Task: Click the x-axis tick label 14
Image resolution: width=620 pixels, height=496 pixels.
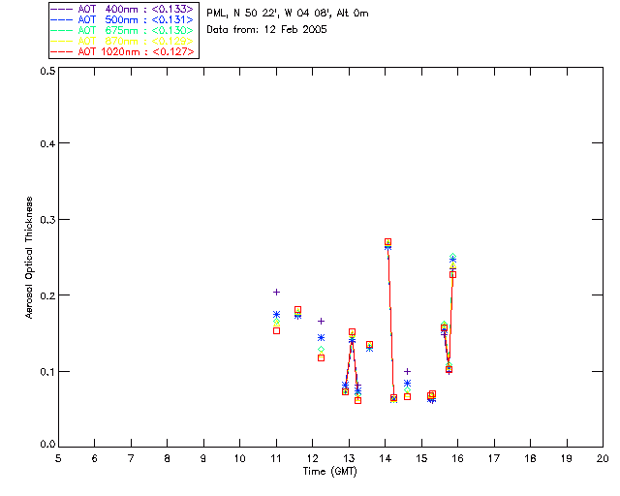Action: point(386,458)
